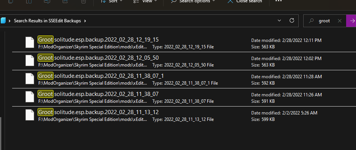
Task: Click the Close search button
Action: click(x=245, y=2)
